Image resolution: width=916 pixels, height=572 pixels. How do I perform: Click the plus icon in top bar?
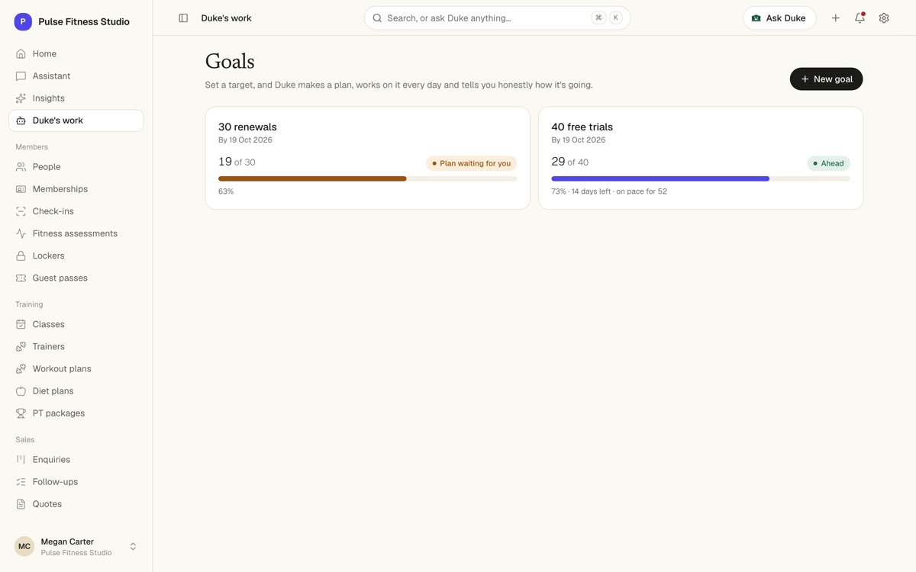(x=836, y=18)
